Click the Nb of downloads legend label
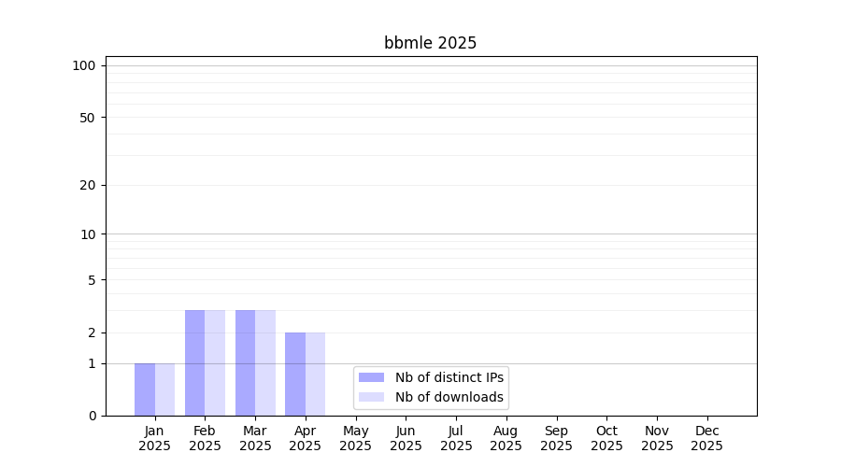Viewport: 841px width, 467px height. pos(449,397)
